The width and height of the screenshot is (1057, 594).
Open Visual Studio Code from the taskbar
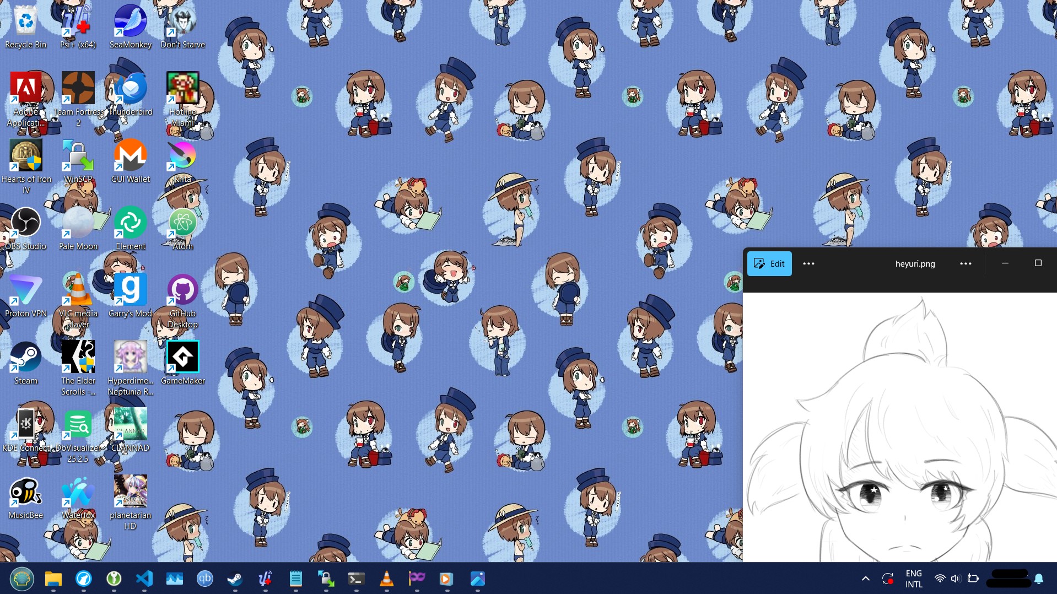click(x=144, y=579)
